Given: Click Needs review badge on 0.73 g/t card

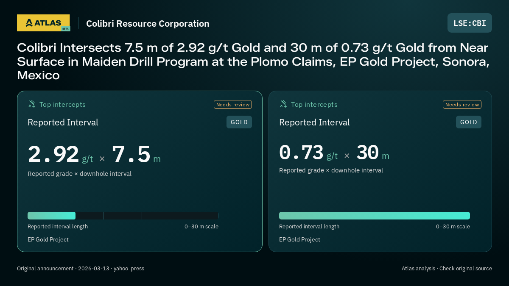Looking at the screenshot, I should [x=462, y=105].
